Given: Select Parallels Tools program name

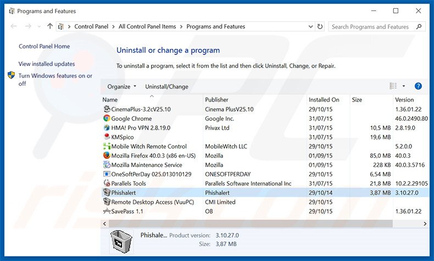Looking at the screenshot, I should point(129,184).
